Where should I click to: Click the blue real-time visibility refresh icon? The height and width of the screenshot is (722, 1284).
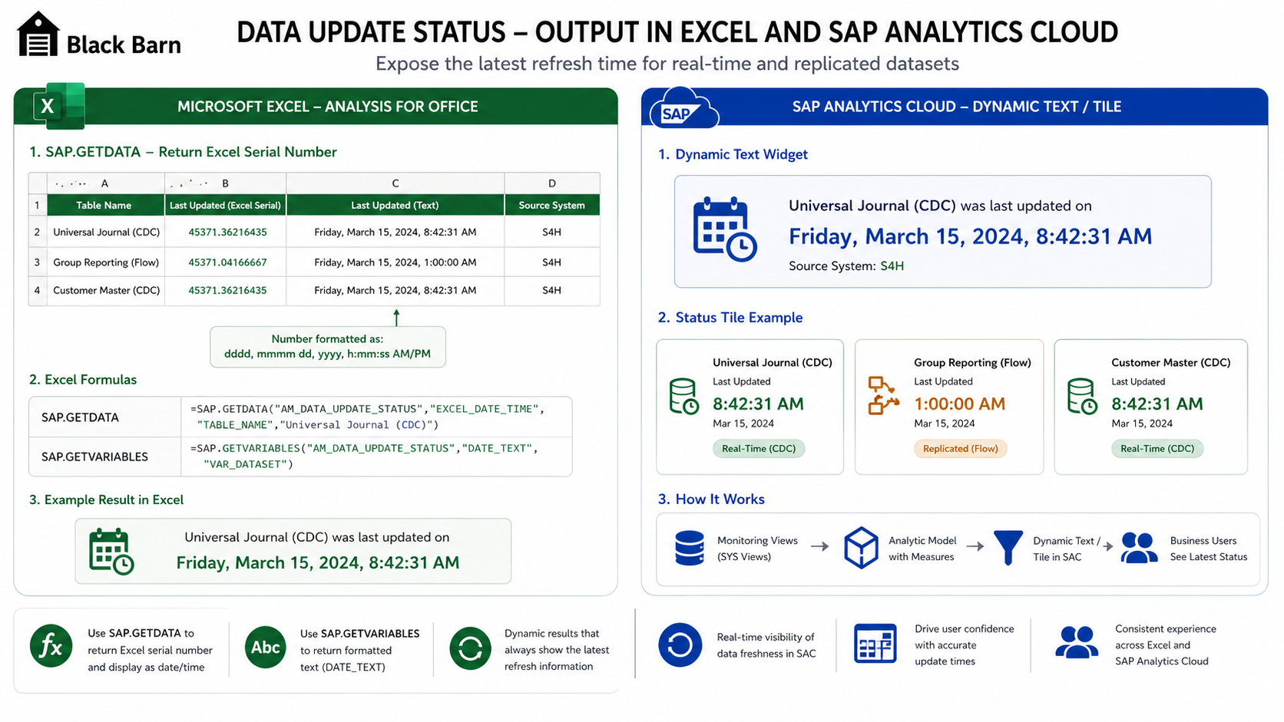point(680,645)
